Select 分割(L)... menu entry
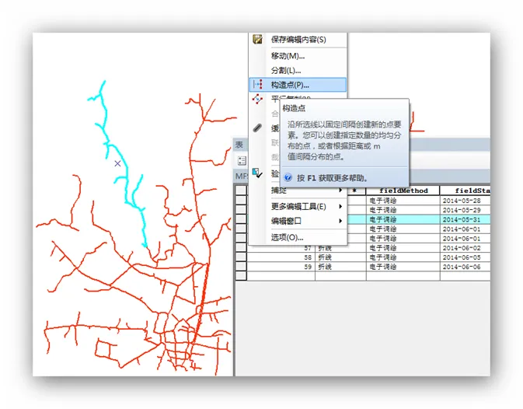The height and width of the screenshot is (409, 523). (286, 70)
